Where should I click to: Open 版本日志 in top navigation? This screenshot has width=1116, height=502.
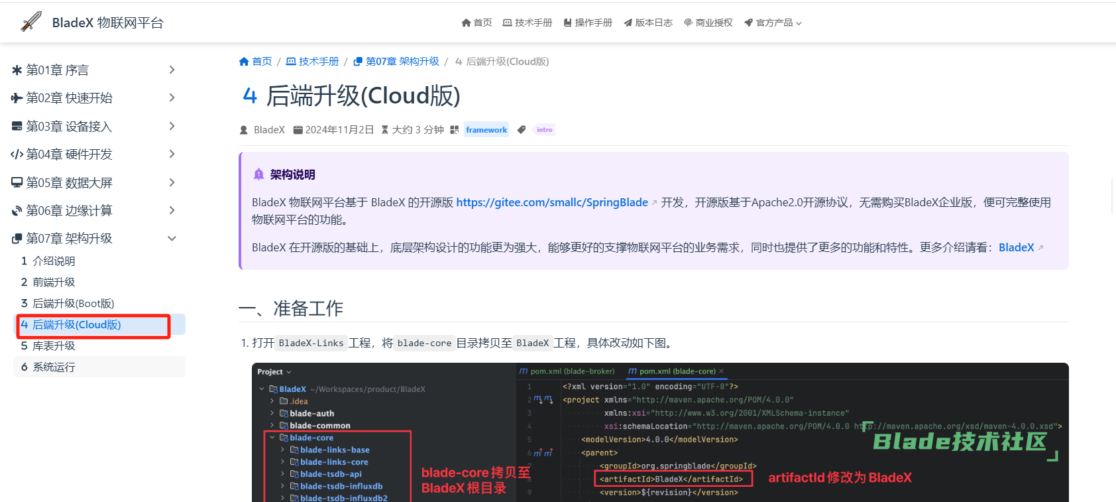(x=648, y=23)
